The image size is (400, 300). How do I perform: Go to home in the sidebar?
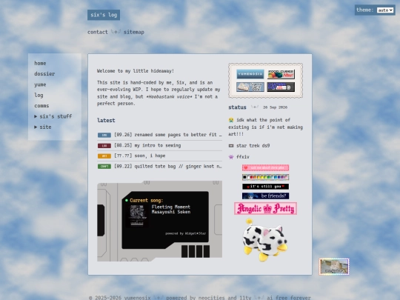pos(40,63)
